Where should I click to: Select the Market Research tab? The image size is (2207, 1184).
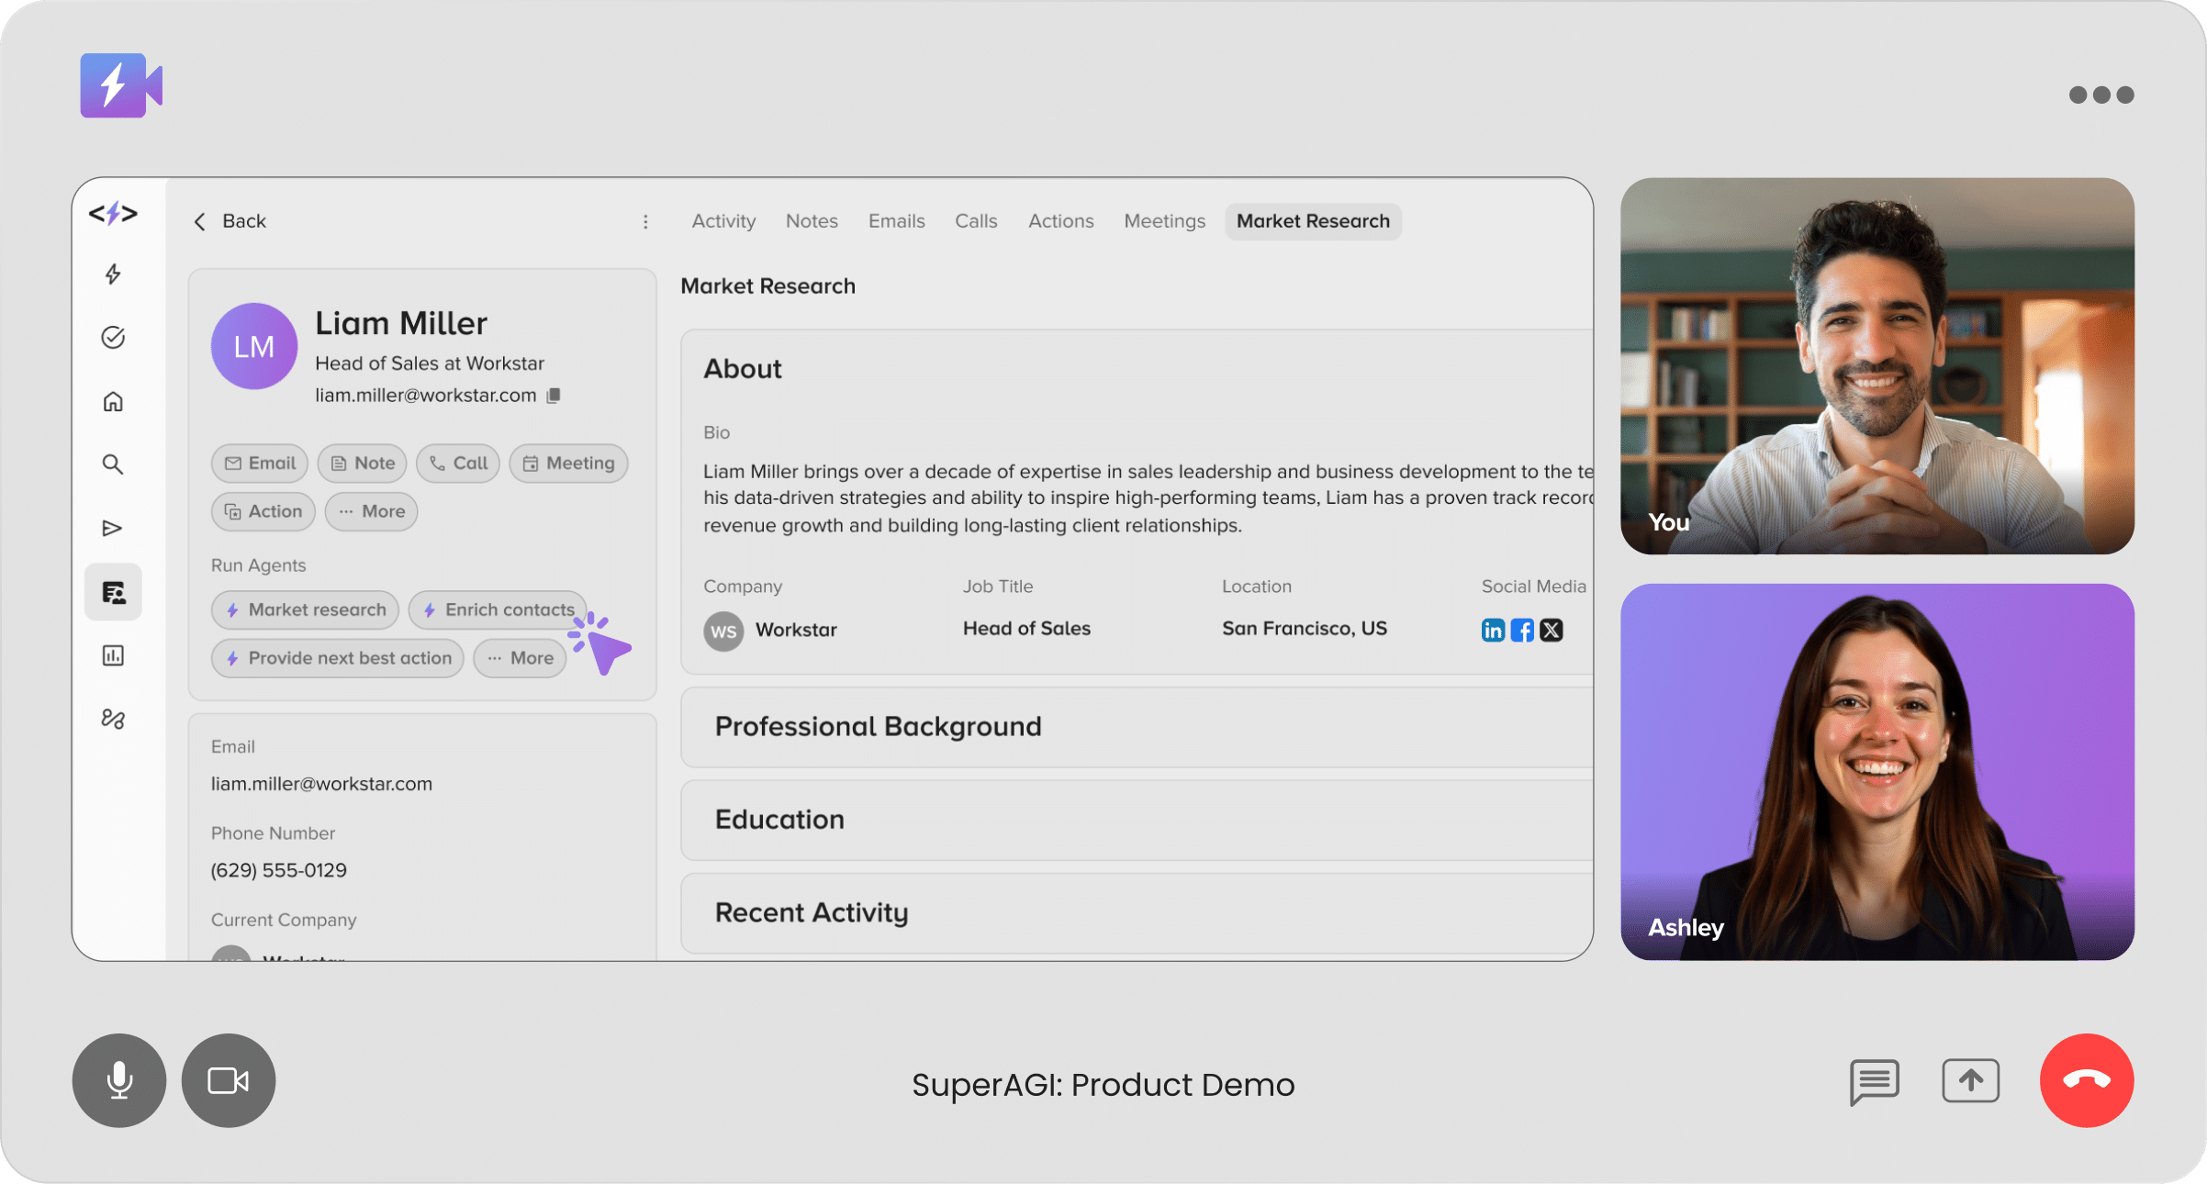pyautogui.click(x=1313, y=221)
